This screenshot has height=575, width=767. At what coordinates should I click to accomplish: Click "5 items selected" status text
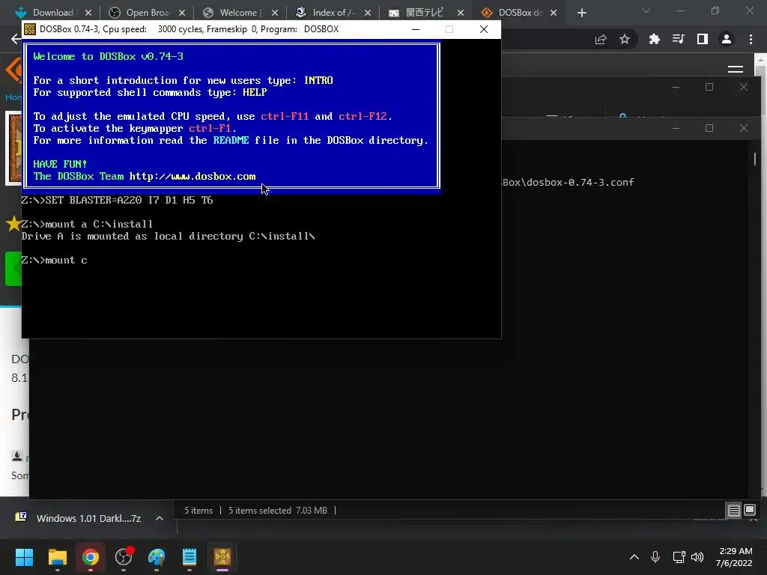tap(260, 511)
